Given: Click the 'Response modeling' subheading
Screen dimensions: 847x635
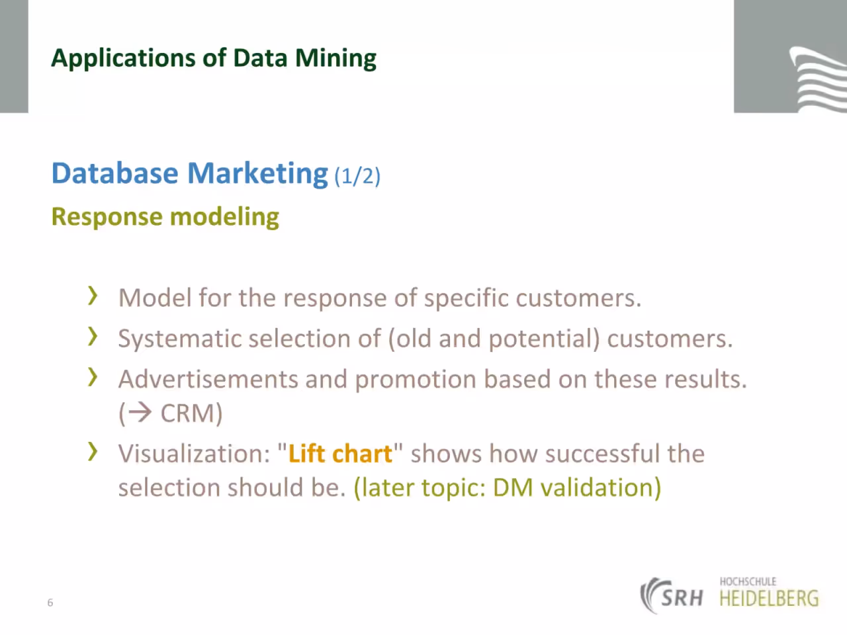Looking at the screenshot, I should [165, 217].
